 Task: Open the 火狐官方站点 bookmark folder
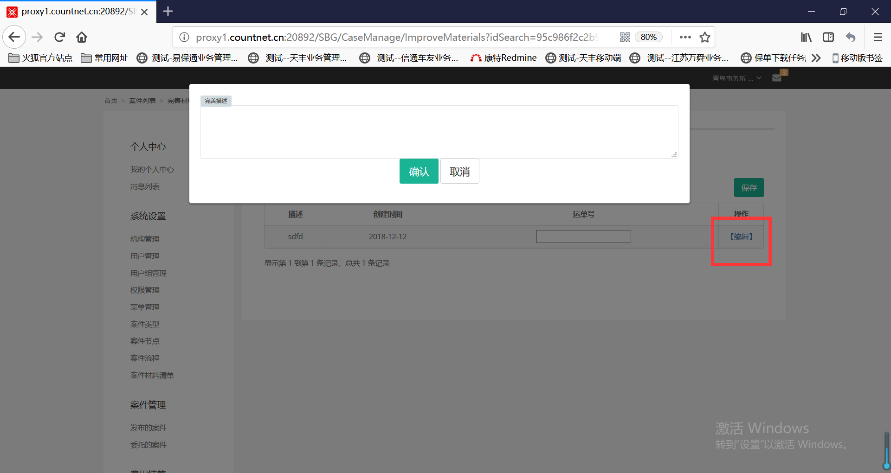[41, 58]
